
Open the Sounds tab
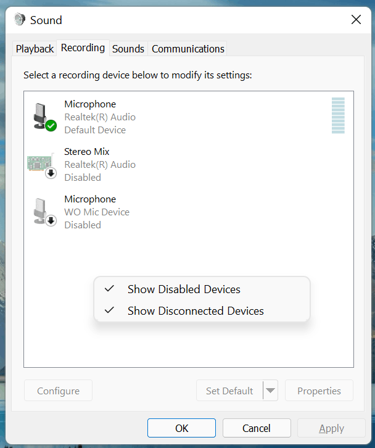[x=128, y=49]
